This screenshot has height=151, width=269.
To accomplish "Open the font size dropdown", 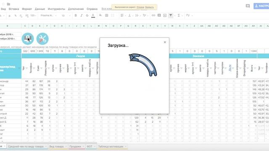I will coord(66,16).
